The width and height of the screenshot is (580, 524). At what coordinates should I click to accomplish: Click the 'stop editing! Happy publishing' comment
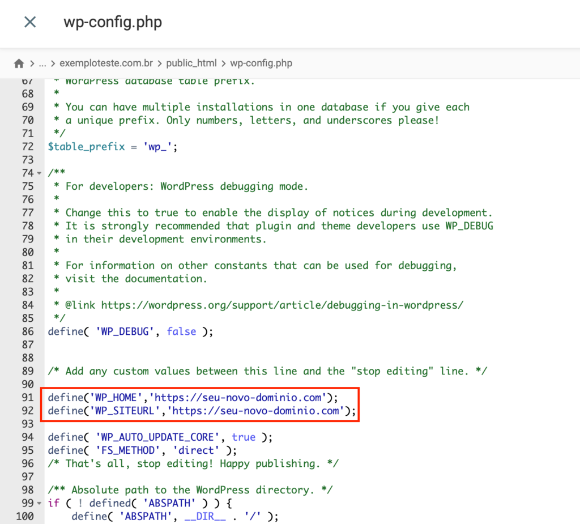[193, 464]
